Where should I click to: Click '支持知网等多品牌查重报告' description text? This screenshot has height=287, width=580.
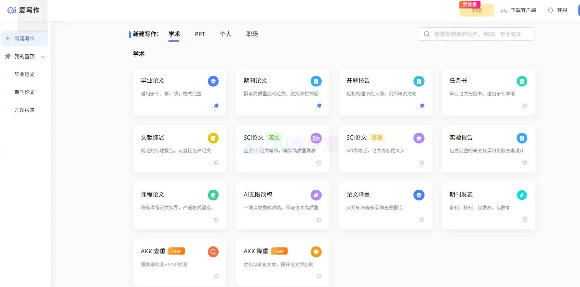point(374,208)
